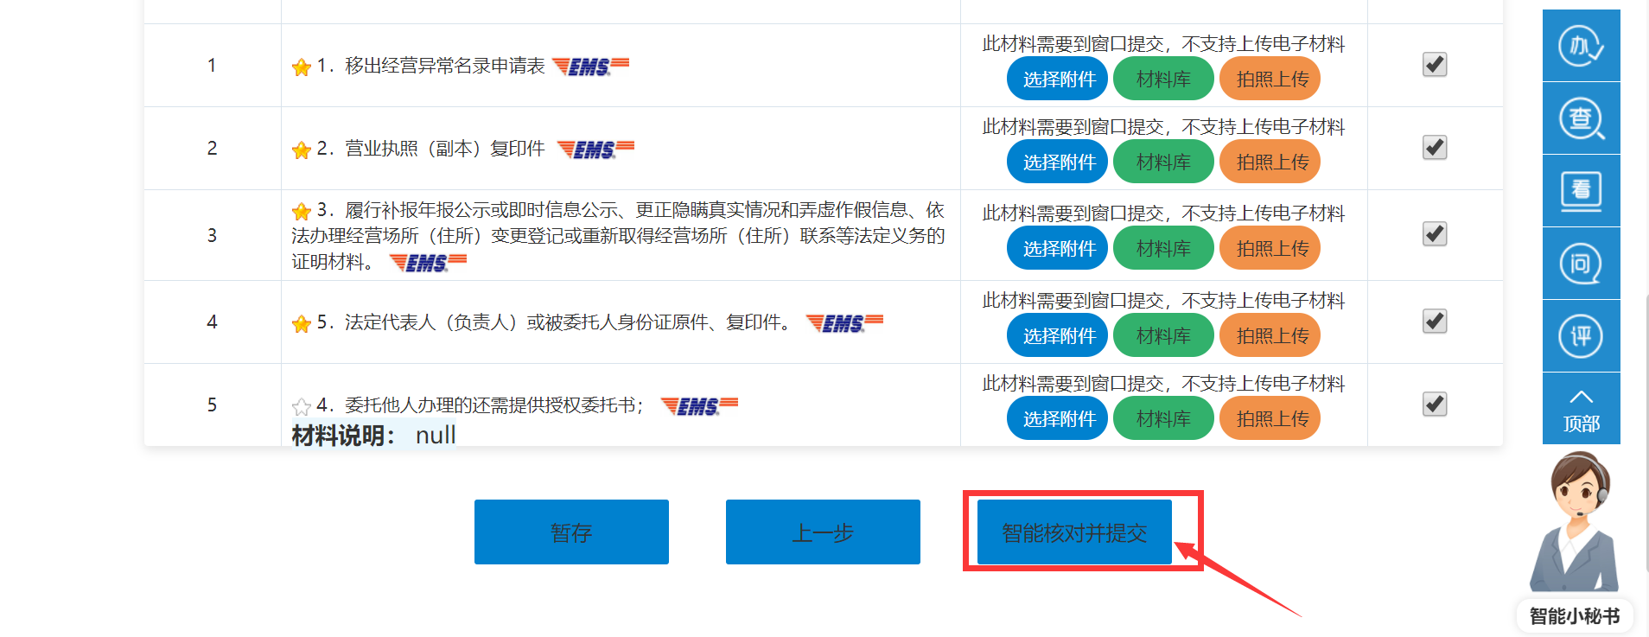Screen dimensions: 1649x637
Task: Toggle the checkbox in row 5
Action: coord(1435,404)
